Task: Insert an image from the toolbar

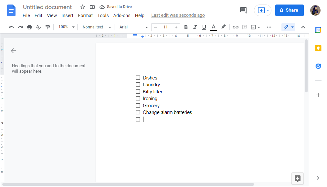Action: (x=253, y=27)
